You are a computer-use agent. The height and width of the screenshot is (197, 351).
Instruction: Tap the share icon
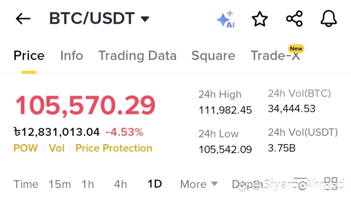pos(294,19)
